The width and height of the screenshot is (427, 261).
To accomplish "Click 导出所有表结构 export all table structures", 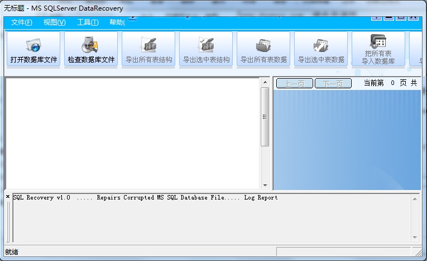I will 148,49.
